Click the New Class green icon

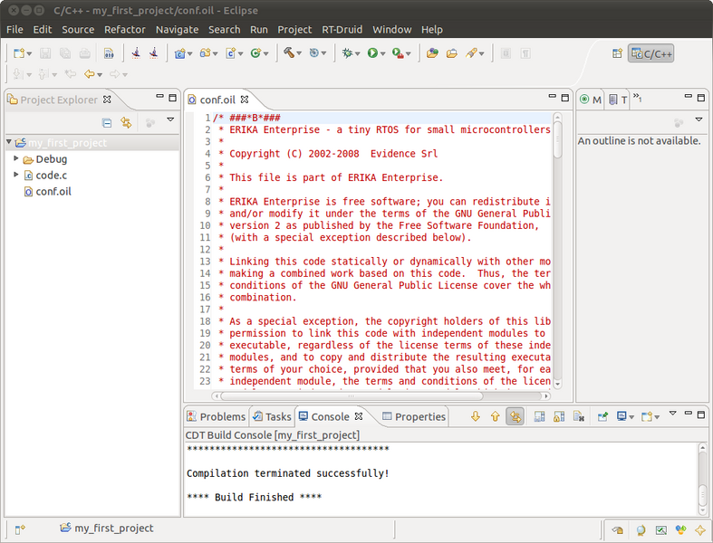coord(255,53)
